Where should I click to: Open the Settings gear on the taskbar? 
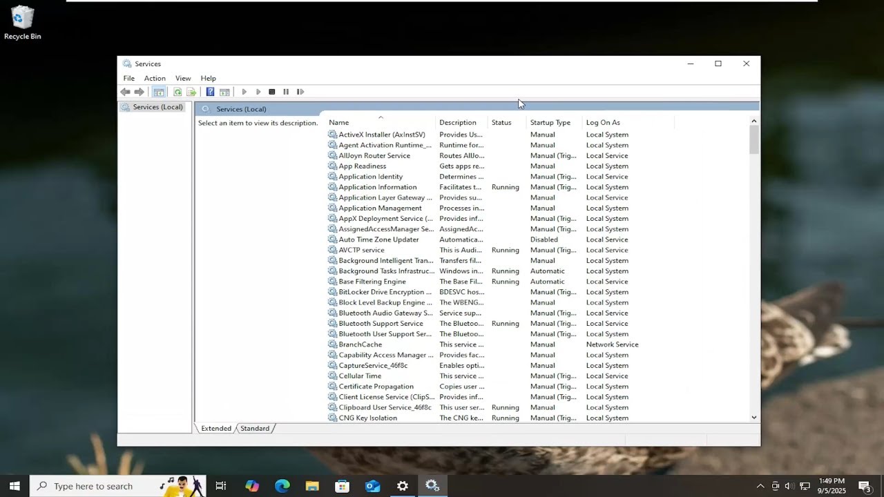click(403, 486)
